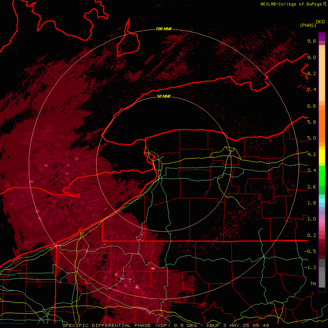Click the cyan segment of color bar
Viewport: 328px width, 328px height.
click(x=322, y=200)
